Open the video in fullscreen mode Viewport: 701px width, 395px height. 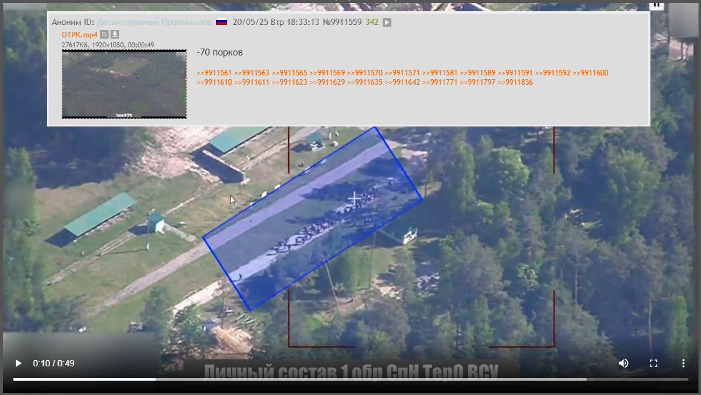pos(654,363)
